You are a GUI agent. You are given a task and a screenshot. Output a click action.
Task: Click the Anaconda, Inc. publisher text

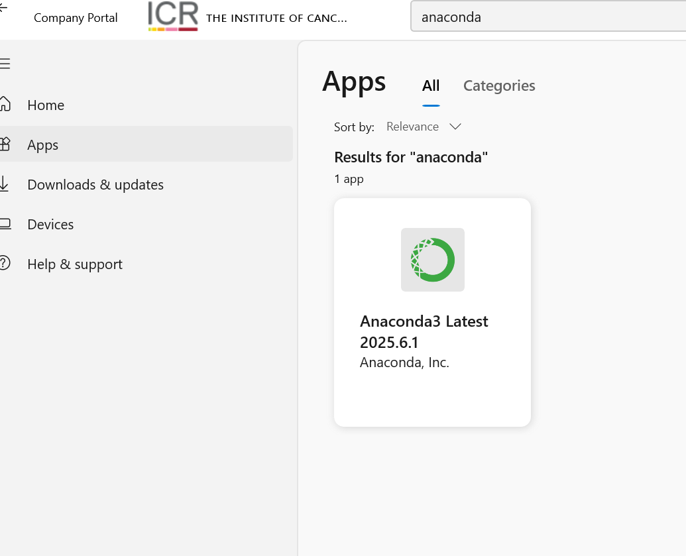point(405,362)
